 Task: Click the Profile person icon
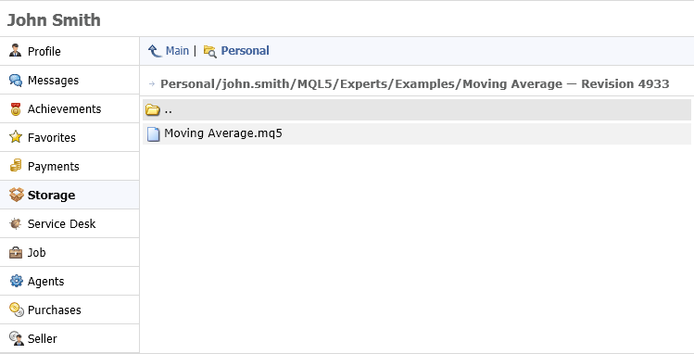click(x=16, y=51)
